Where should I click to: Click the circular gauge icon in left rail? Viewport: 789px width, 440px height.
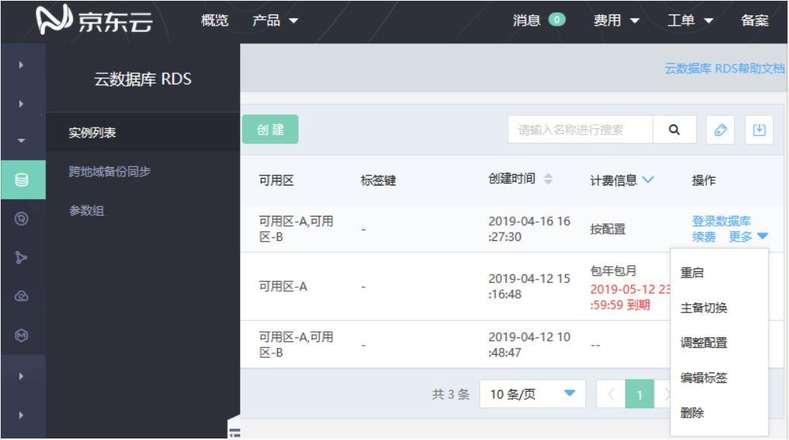(21, 219)
